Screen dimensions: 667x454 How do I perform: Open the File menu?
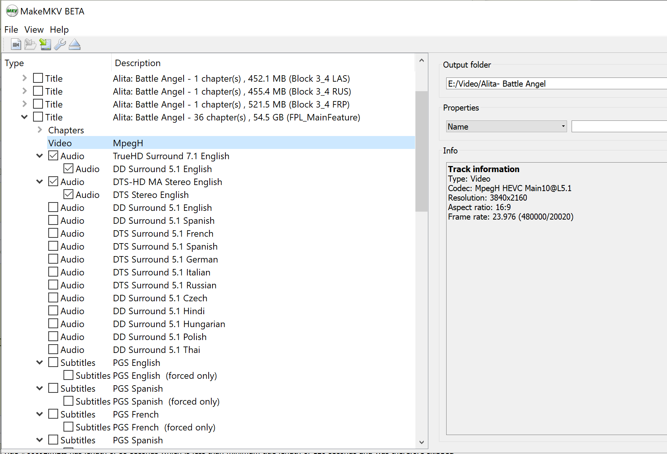[x=11, y=30]
